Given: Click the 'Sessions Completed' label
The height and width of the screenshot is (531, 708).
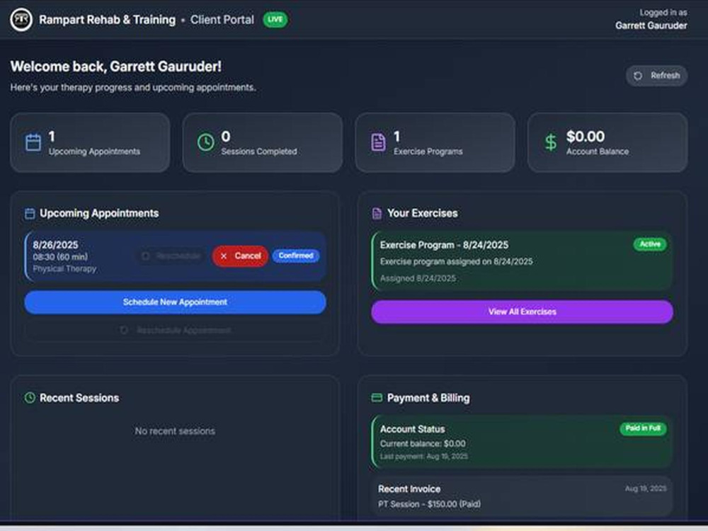Looking at the screenshot, I should 259,152.
